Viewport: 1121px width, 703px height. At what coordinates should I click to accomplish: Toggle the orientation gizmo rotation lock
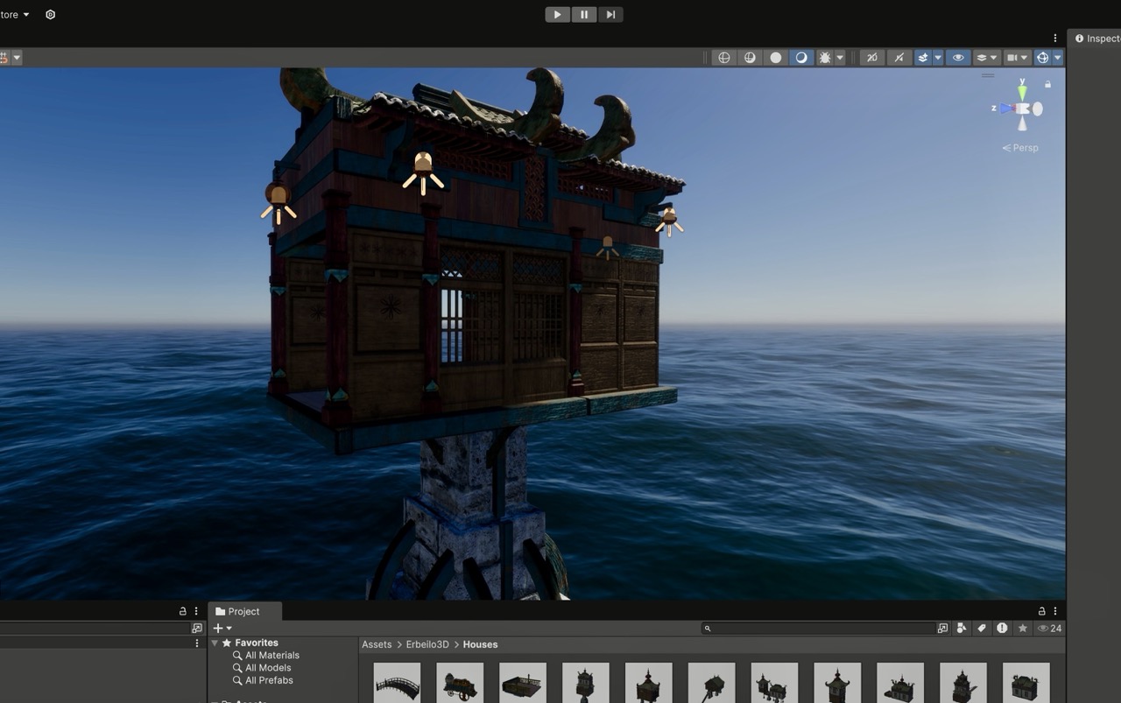click(x=1048, y=85)
